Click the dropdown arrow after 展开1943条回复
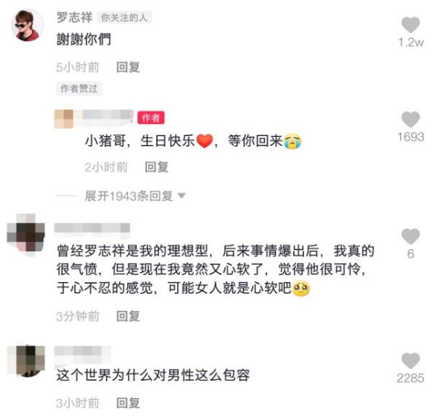The width and height of the screenshot is (432, 419). click(x=181, y=196)
